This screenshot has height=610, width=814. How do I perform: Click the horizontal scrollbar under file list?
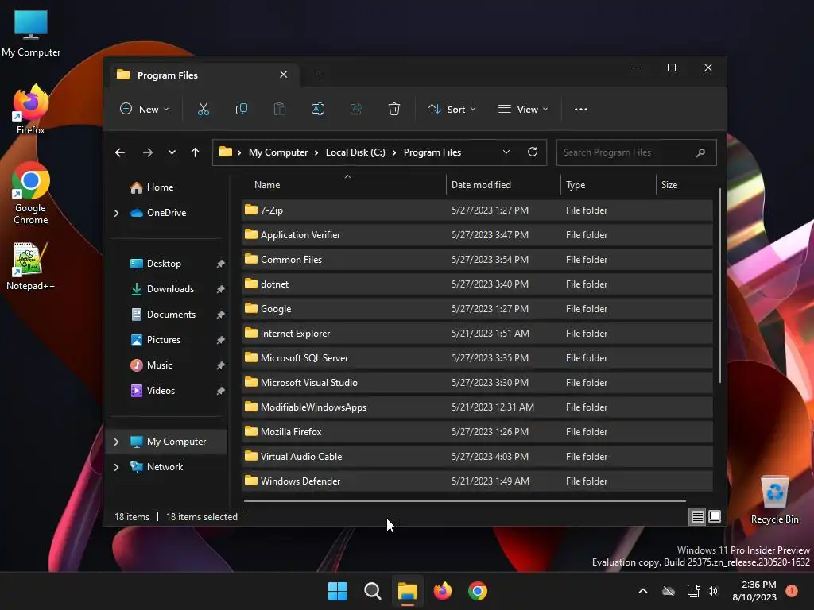click(x=464, y=501)
